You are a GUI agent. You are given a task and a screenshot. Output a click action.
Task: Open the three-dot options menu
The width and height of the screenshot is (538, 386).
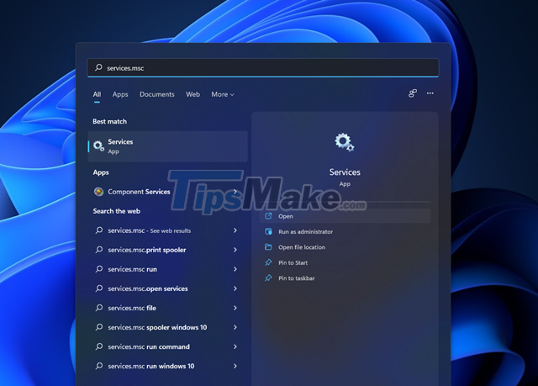[430, 93]
